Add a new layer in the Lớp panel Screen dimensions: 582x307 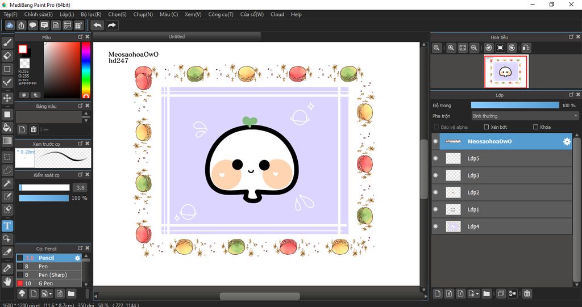point(438,293)
